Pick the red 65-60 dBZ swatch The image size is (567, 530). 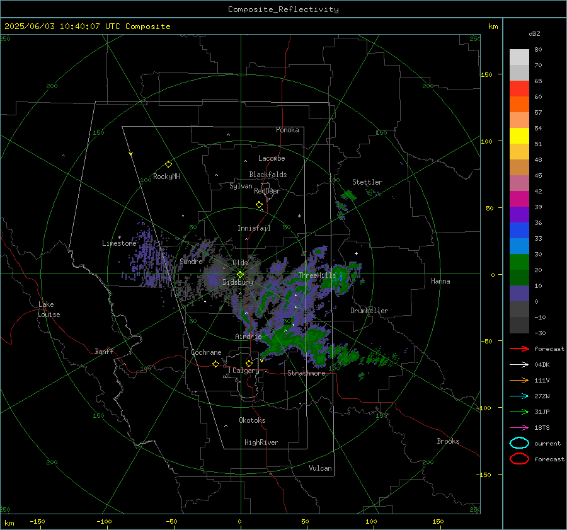(x=519, y=88)
